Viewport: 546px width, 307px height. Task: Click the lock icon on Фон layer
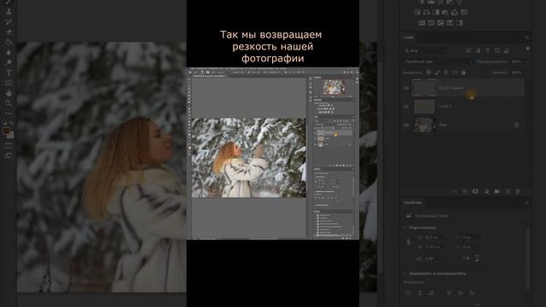516,125
